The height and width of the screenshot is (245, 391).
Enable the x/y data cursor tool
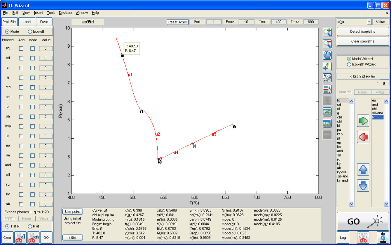click(327, 66)
